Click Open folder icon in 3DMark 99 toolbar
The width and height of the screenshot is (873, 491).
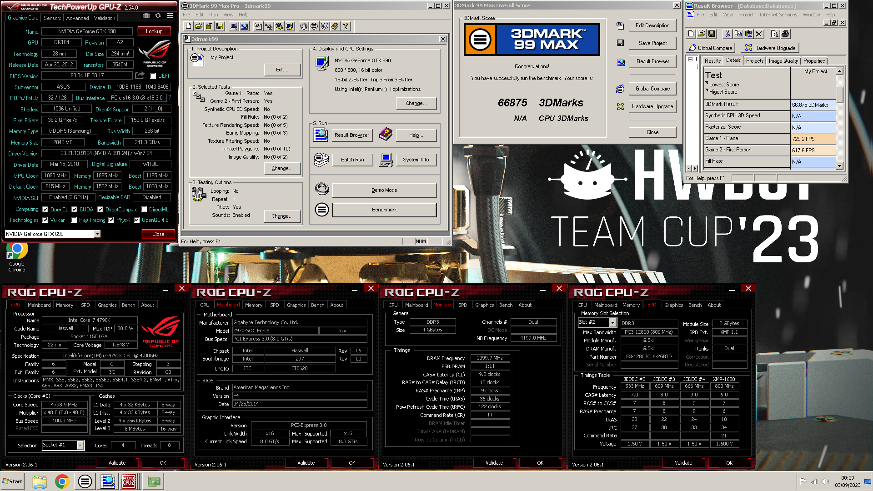pyautogui.click(x=199, y=26)
